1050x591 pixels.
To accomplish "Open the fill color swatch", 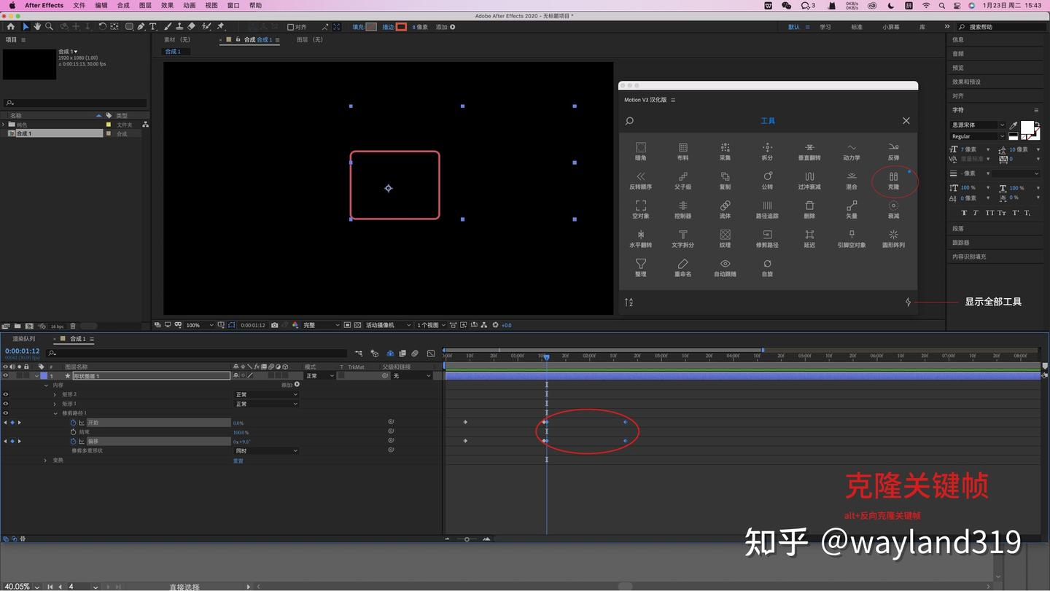I will coord(371,27).
